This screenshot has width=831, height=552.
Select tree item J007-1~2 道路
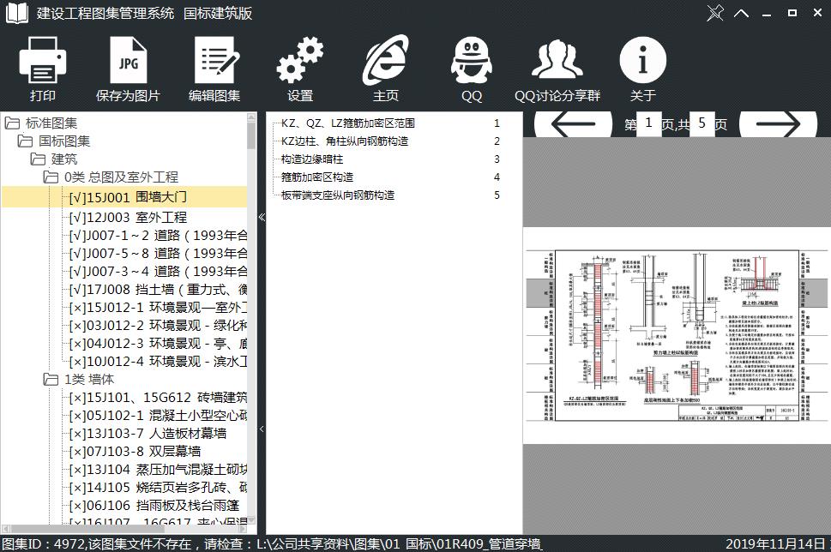(158, 235)
